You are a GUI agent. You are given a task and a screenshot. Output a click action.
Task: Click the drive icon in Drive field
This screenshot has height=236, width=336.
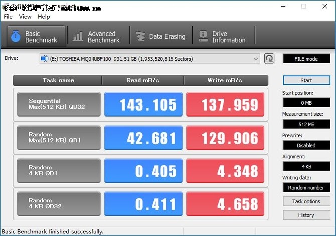pyautogui.click(x=44, y=58)
